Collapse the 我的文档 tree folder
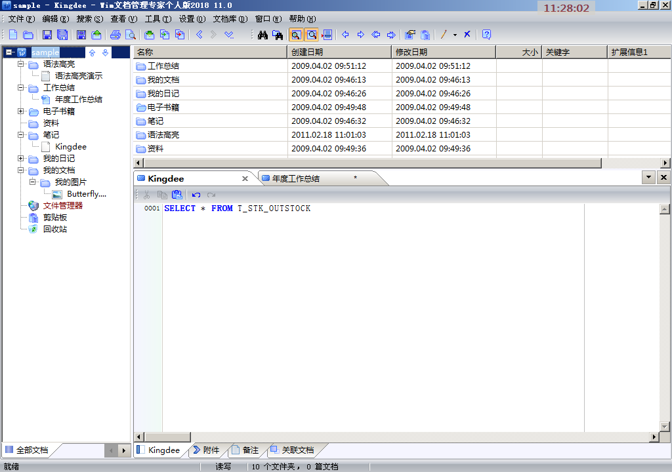 coord(20,170)
